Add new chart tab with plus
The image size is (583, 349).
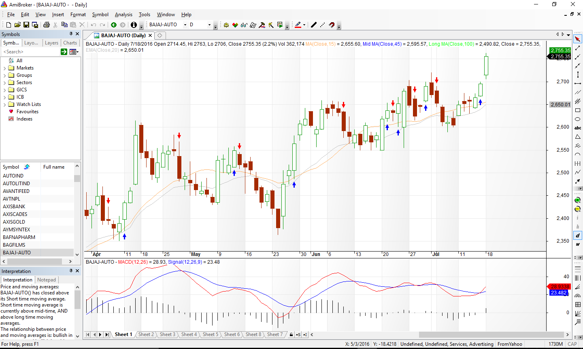click(x=160, y=36)
